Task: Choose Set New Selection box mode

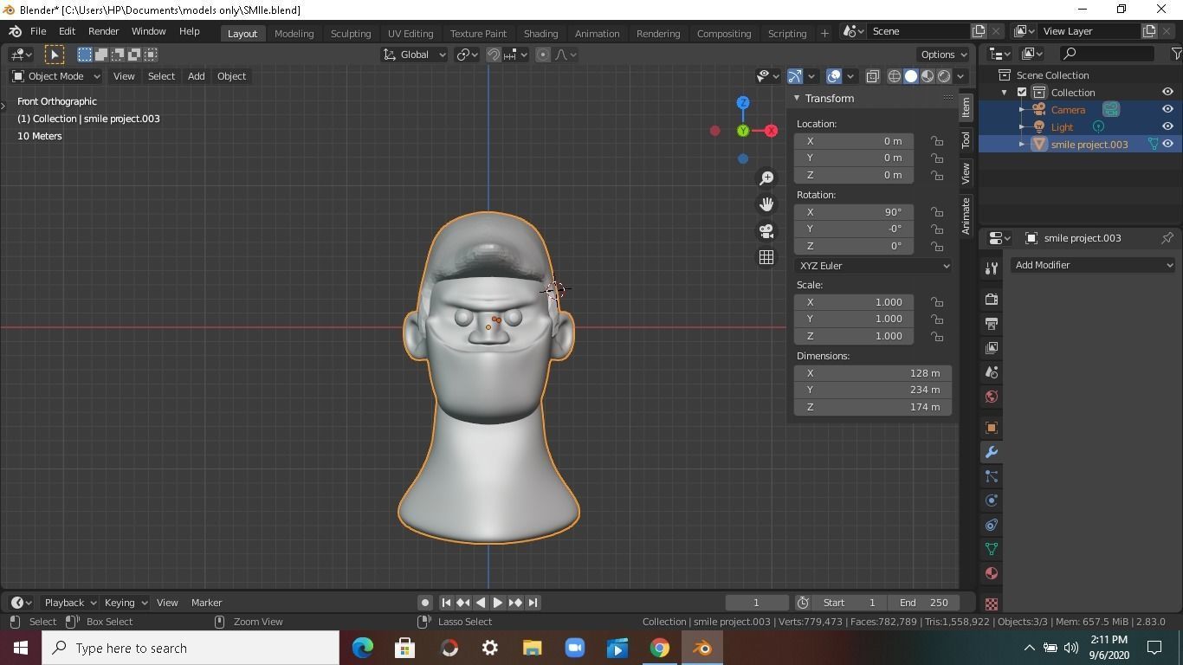Action: tap(85, 55)
